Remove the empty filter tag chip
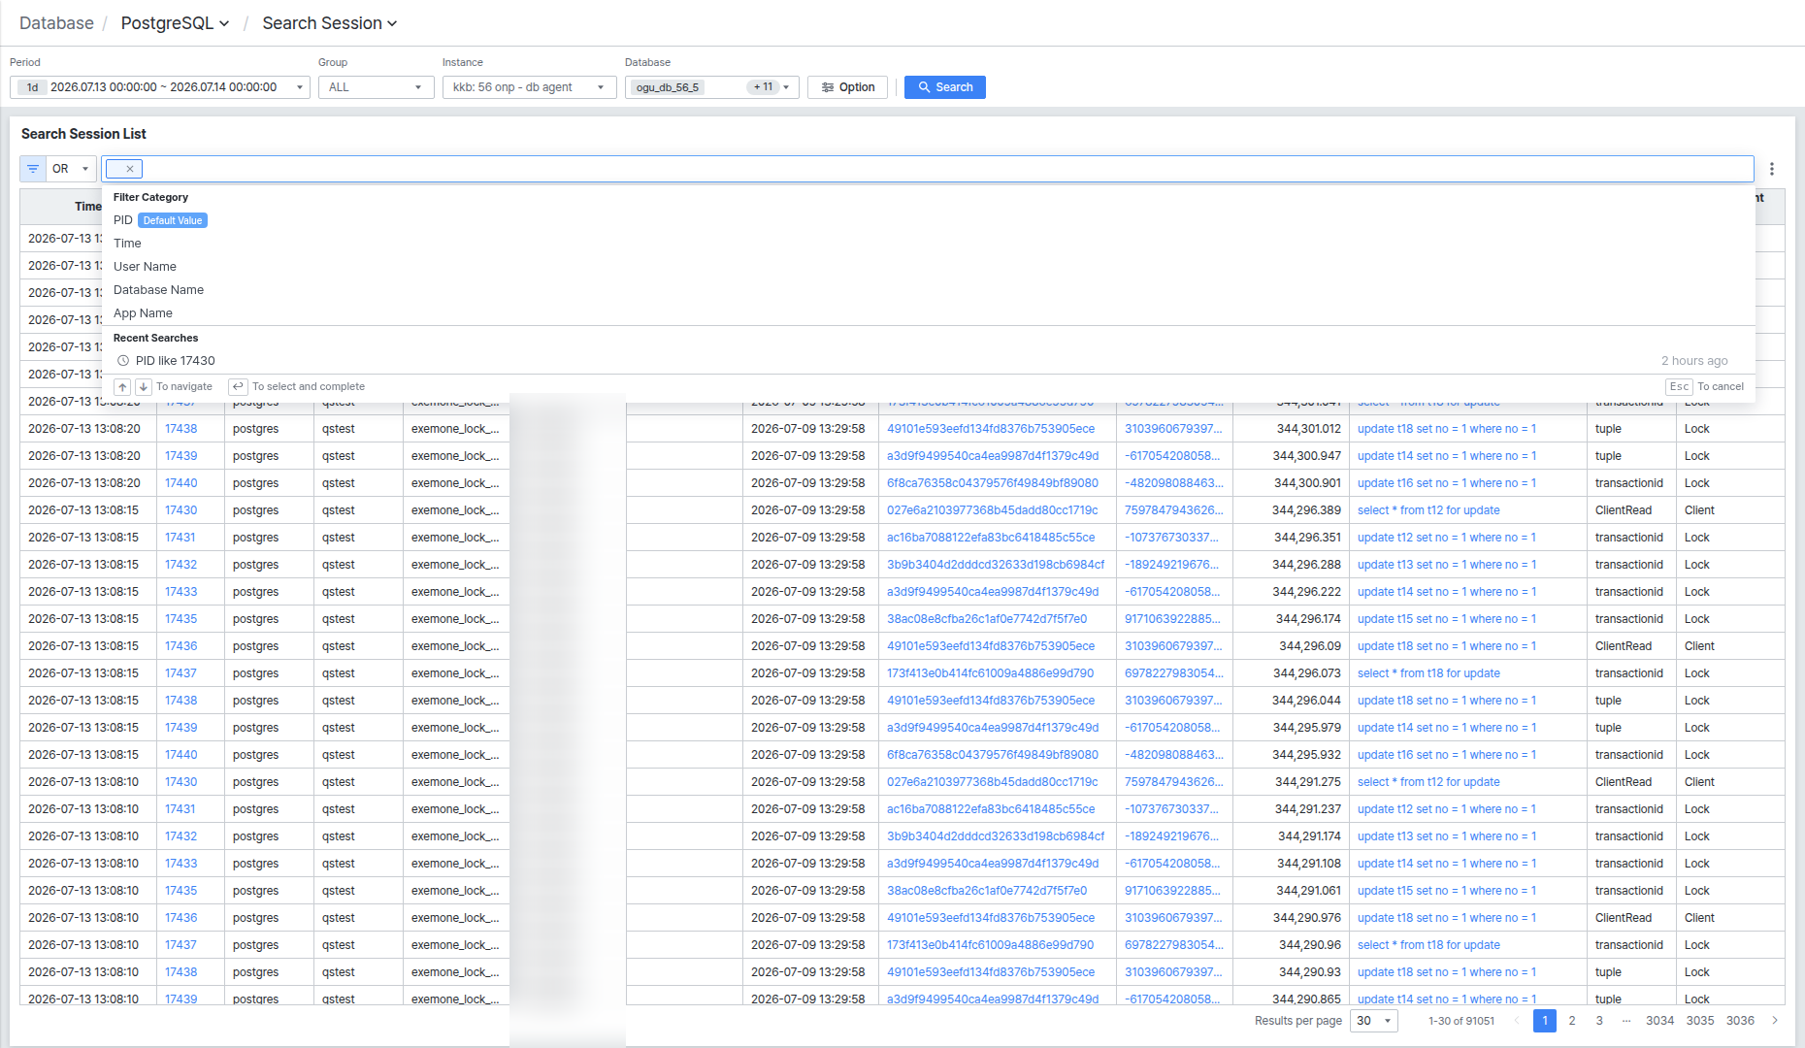The height and width of the screenshot is (1048, 1805). click(130, 169)
